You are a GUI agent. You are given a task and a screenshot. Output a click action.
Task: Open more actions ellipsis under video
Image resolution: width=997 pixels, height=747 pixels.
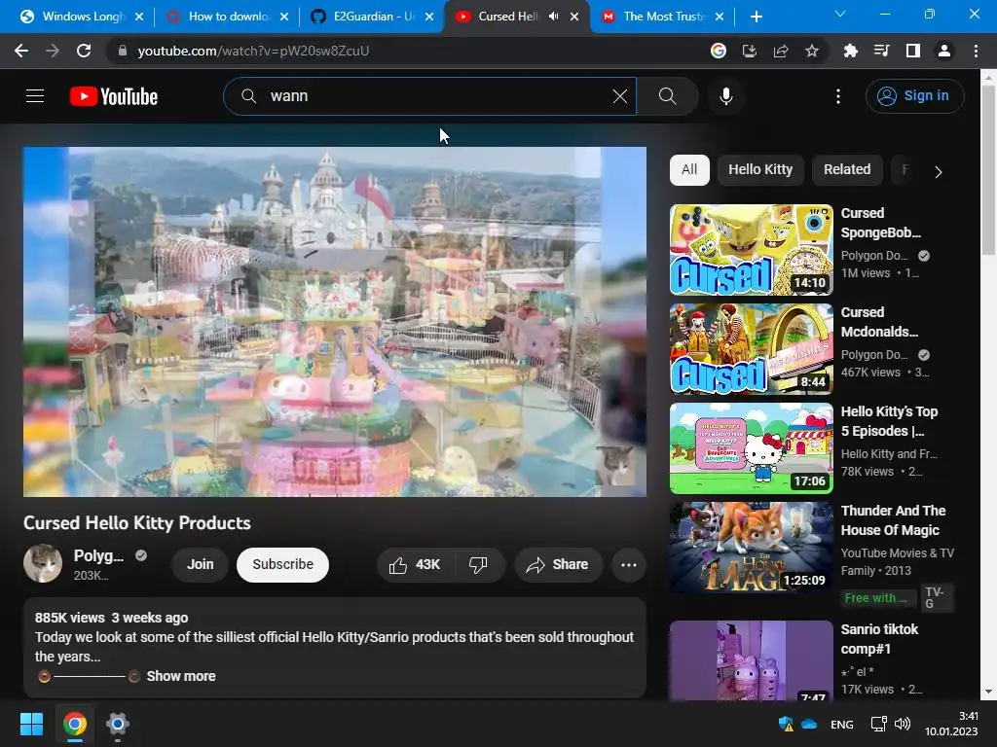point(629,565)
